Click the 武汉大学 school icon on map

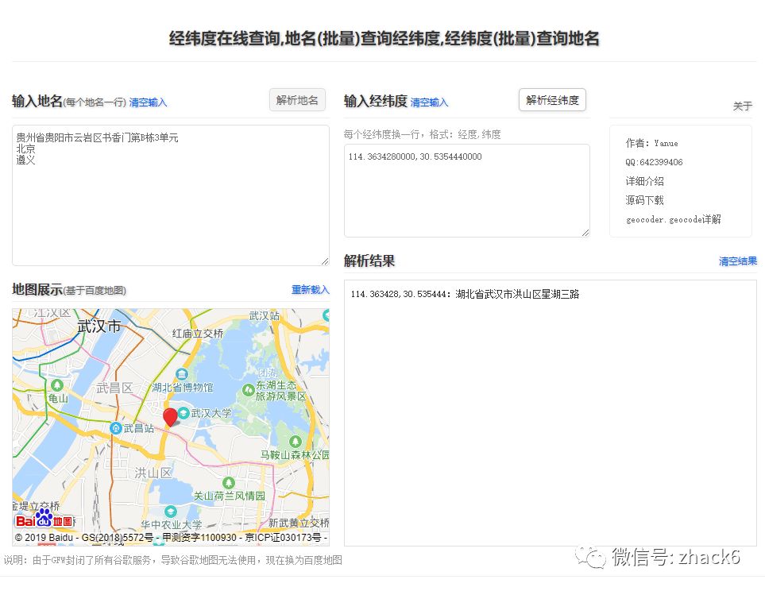pos(184,413)
